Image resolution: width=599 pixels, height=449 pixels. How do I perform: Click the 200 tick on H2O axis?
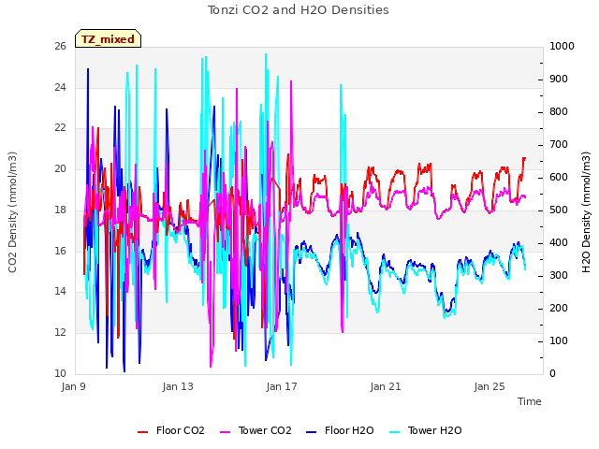tap(559, 308)
